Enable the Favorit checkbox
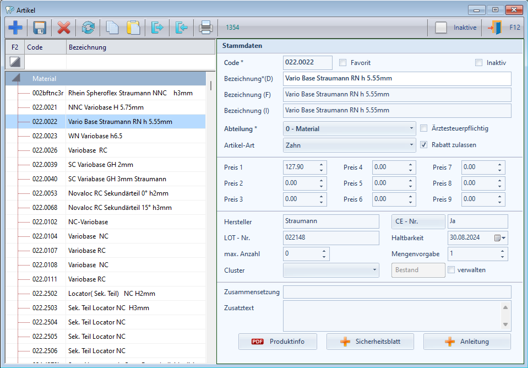 tap(343, 63)
